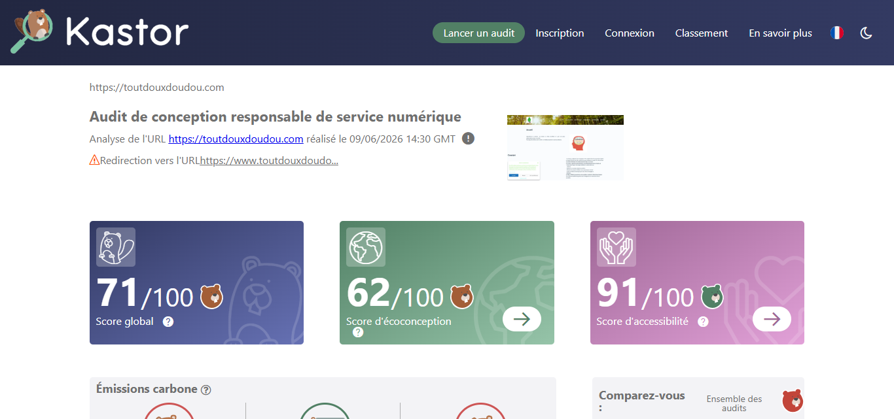Follow the redirection URL link
Image resolution: width=894 pixels, height=419 pixels.
coord(269,160)
